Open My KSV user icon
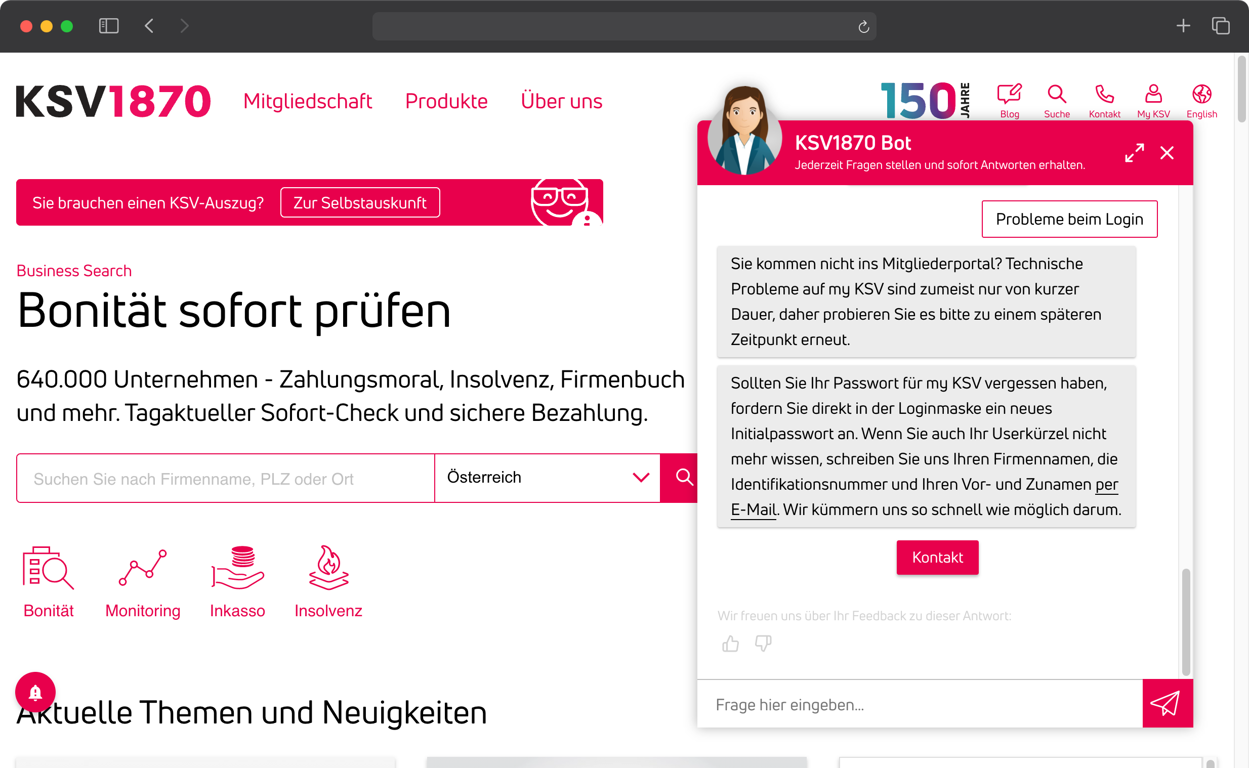 (1153, 101)
